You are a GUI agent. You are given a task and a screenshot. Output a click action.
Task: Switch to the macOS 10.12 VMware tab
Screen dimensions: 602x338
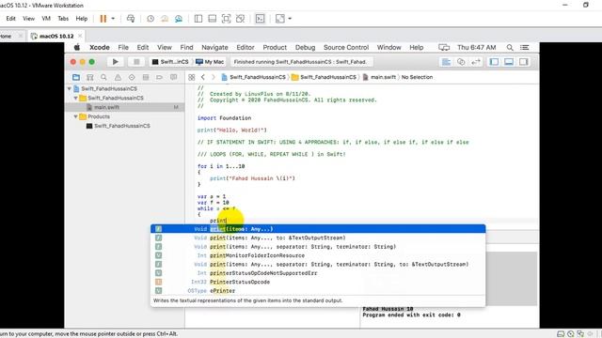click(x=56, y=36)
